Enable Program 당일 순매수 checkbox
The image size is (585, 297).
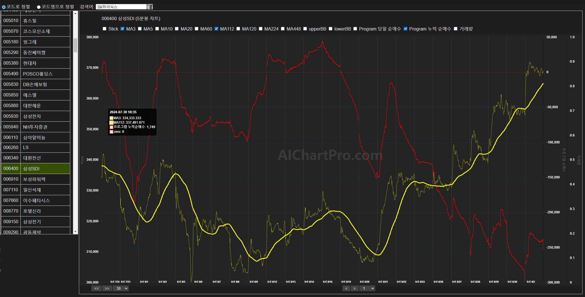(x=355, y=29)
